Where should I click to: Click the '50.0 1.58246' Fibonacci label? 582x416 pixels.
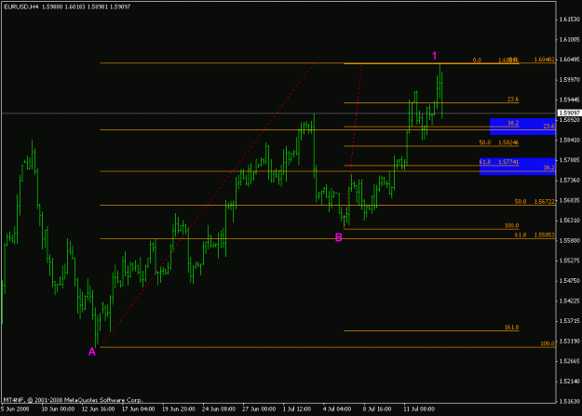(498, 142)
